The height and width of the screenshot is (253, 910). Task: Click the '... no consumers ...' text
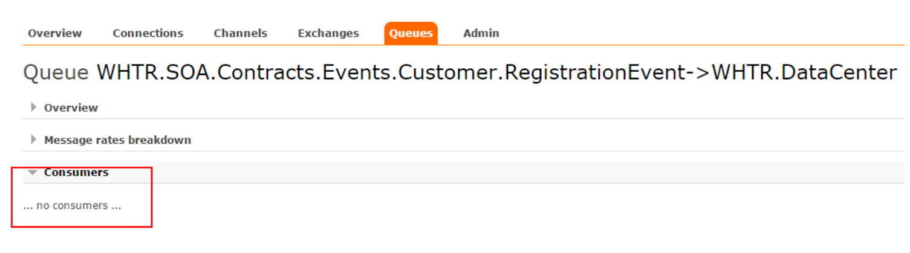(72, 205)
